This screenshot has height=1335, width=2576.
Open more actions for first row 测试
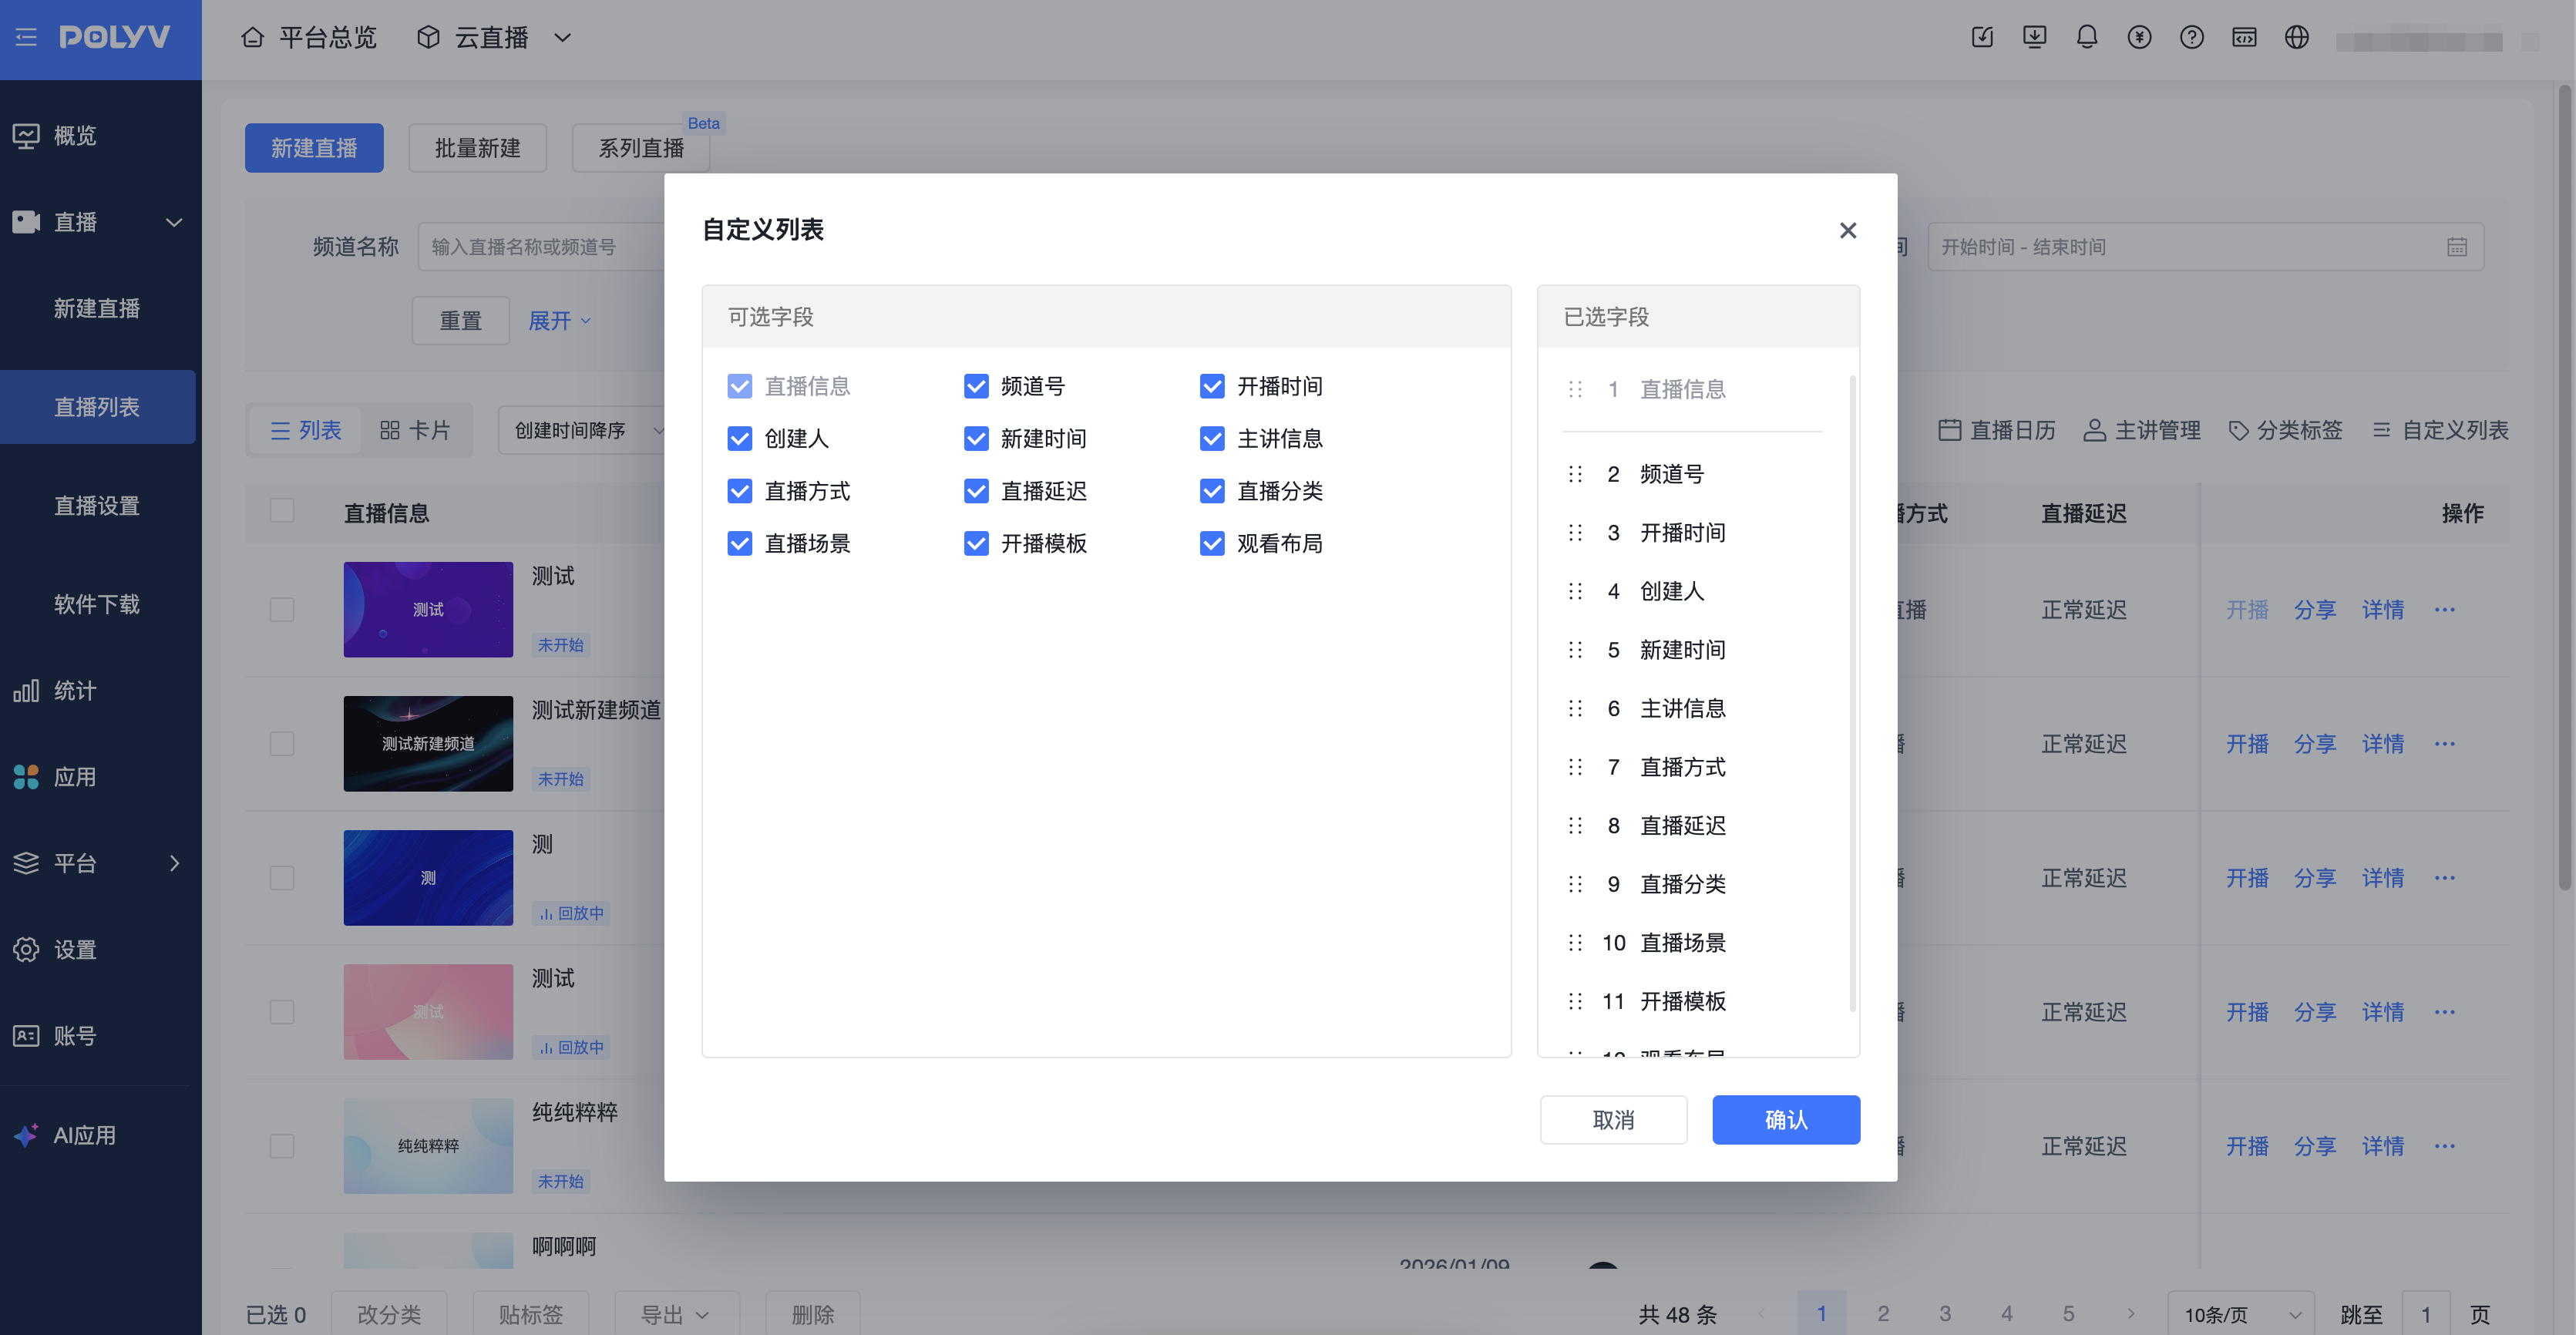click(x=2445, y=610)
